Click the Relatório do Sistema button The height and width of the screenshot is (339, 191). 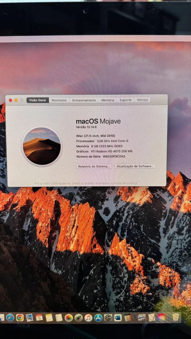click(94, 166)
